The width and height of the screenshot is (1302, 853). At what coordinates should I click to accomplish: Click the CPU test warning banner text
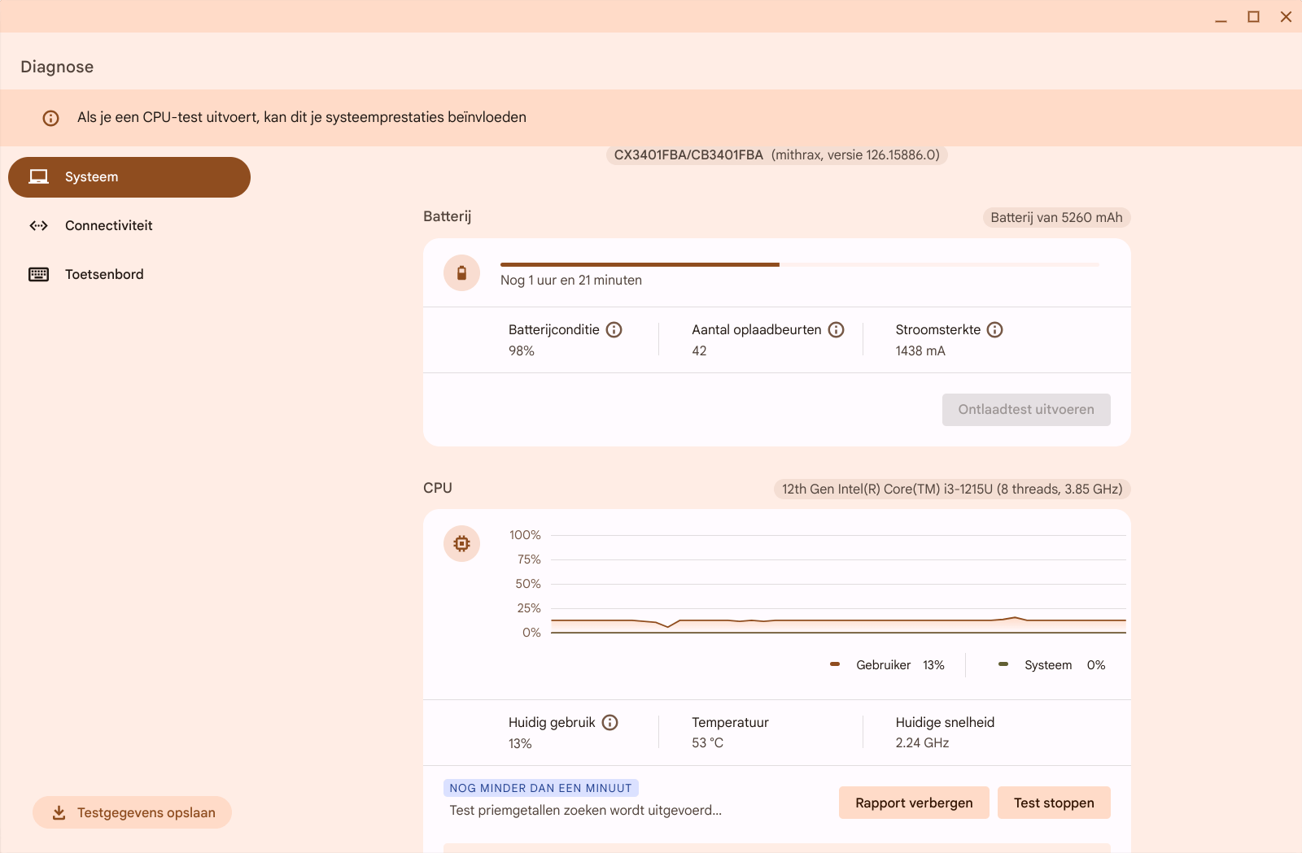302,117
